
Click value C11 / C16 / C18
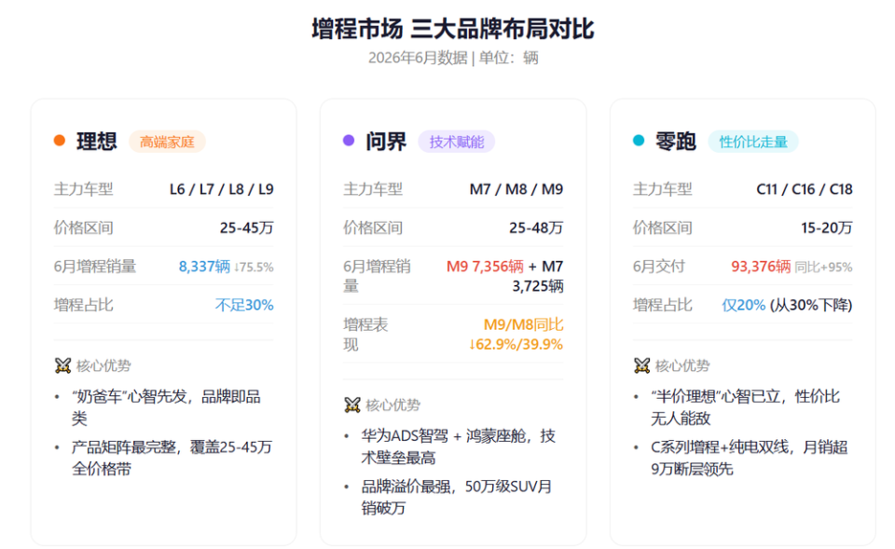pos(805,189)
